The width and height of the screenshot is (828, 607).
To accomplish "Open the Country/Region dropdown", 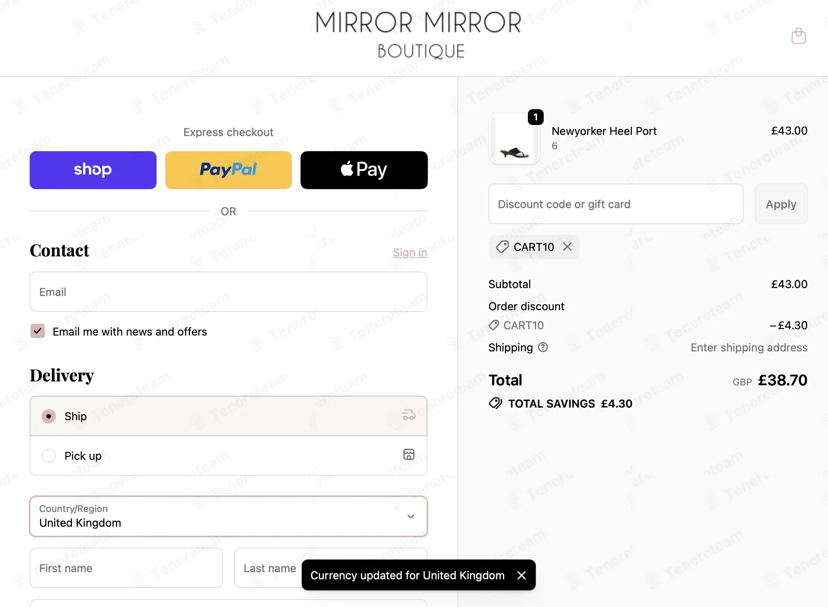I will click(x=229, y=516).
